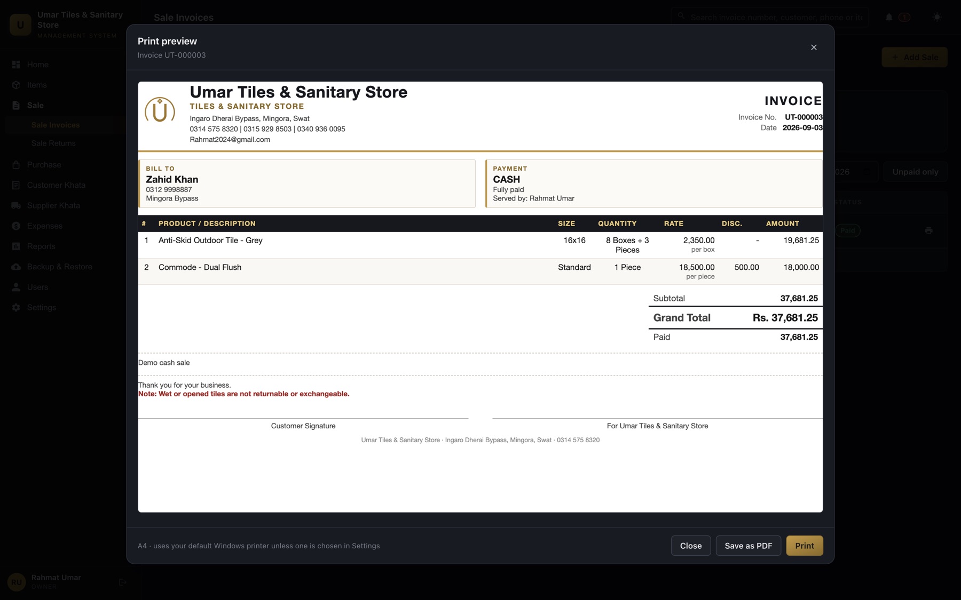Click the '500.00' discount value
This screenshot has height=600, width=961.
(746, 267)
